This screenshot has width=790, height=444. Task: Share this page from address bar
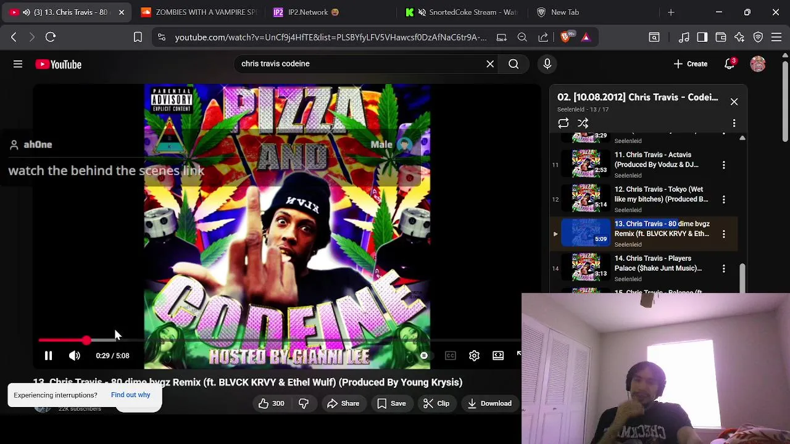click(x=543, y=38)
